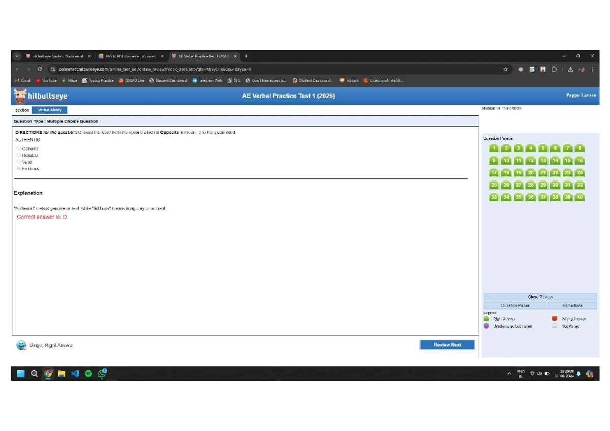The image size is (610, 431).
Task: Click the Close Review button
Action: point(540,297)
